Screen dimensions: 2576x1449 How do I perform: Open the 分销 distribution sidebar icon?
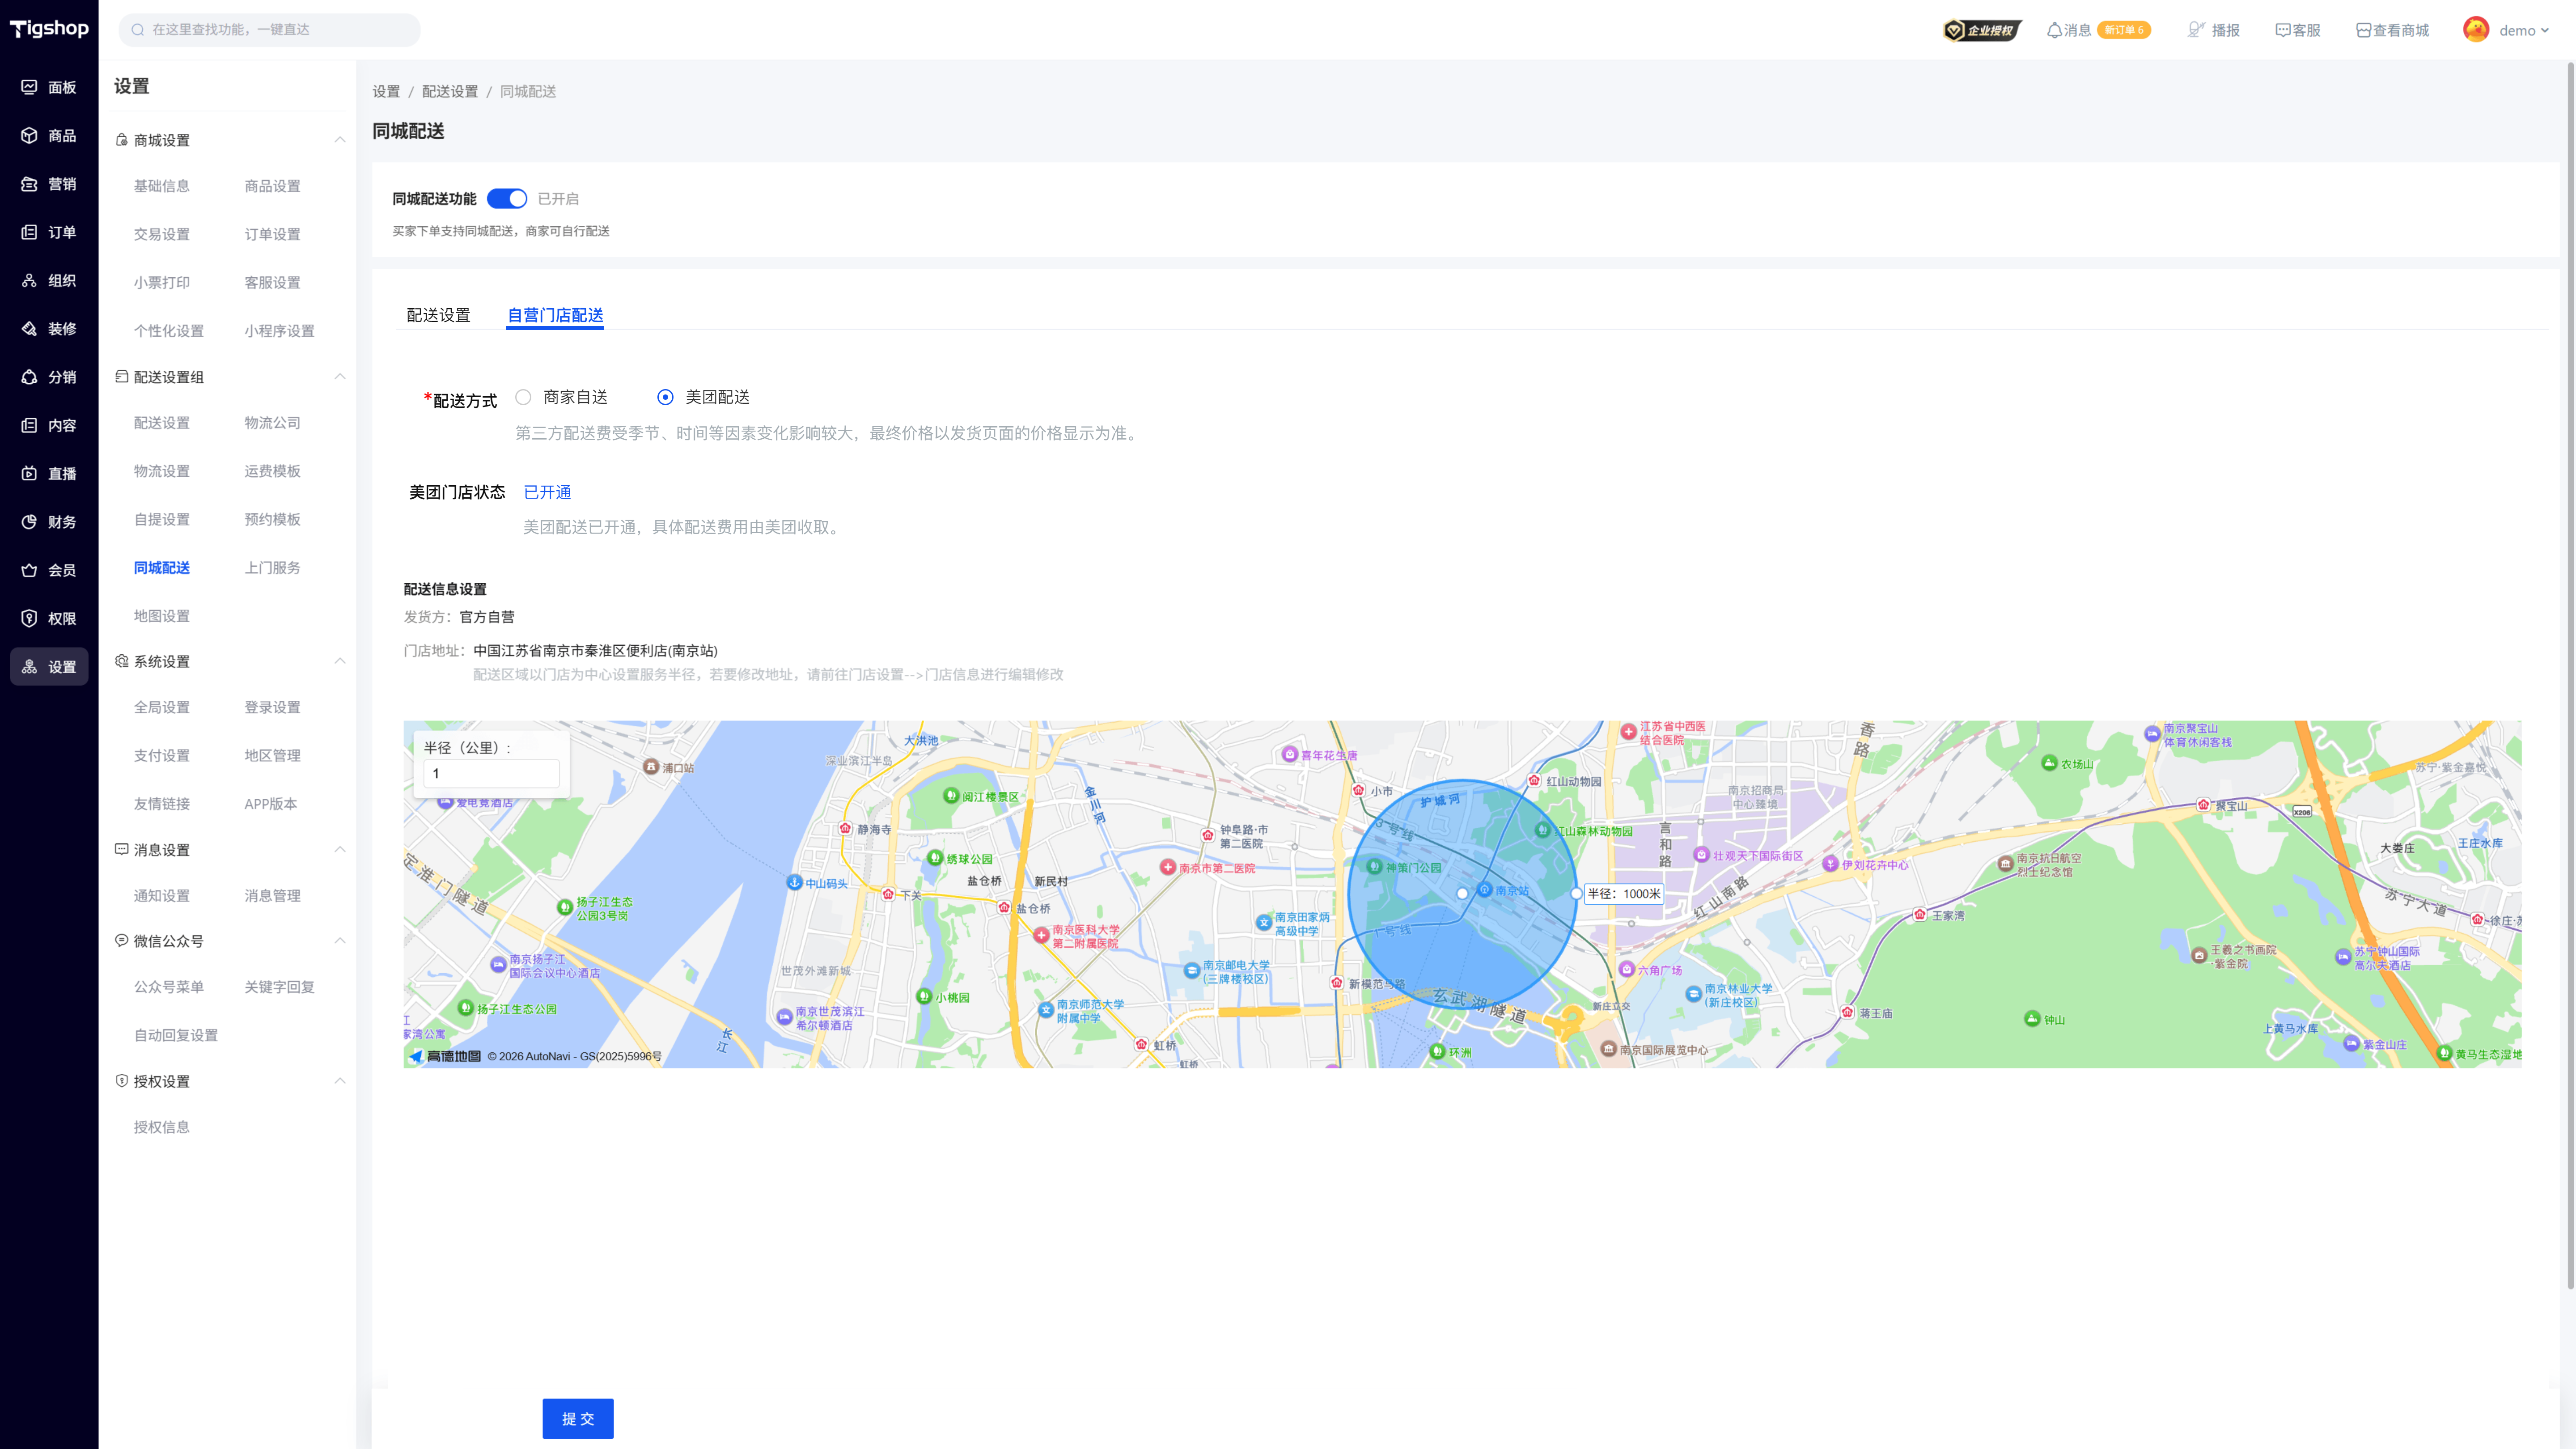29,377
